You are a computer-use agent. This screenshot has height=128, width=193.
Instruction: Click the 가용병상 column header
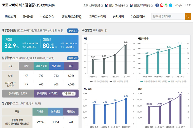tap(71, 111)
